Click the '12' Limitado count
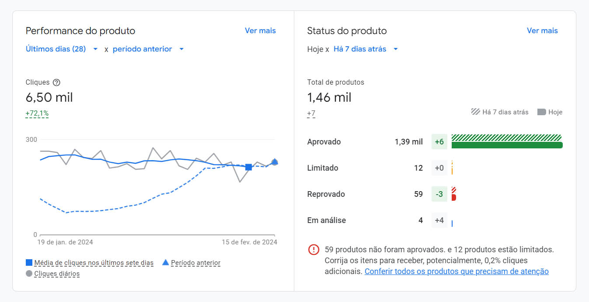The width and height of the screenshot is (589, 302). (x=418, y=168)
